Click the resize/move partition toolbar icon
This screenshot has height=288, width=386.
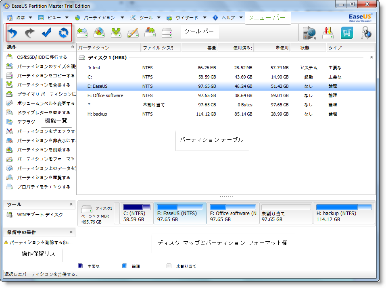[x=83, y=33]
